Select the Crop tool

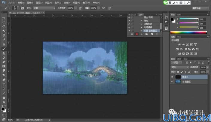click(4, 35)
